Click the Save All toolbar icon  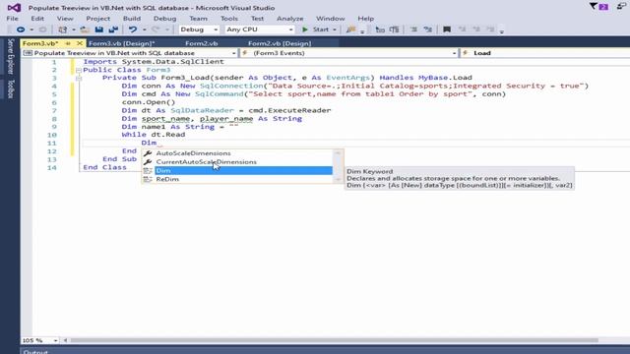click(x=113, y=29)
